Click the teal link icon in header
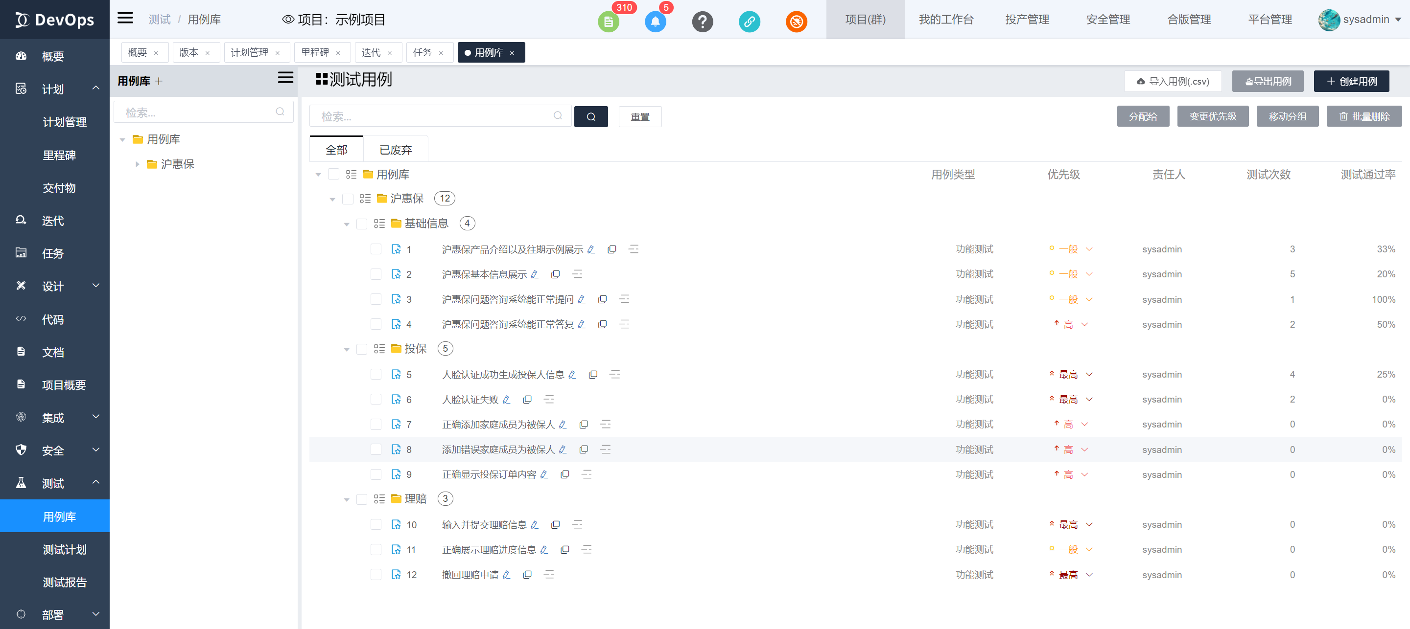Viewport: 1410px width, 629px height. [x=750, y=22]
